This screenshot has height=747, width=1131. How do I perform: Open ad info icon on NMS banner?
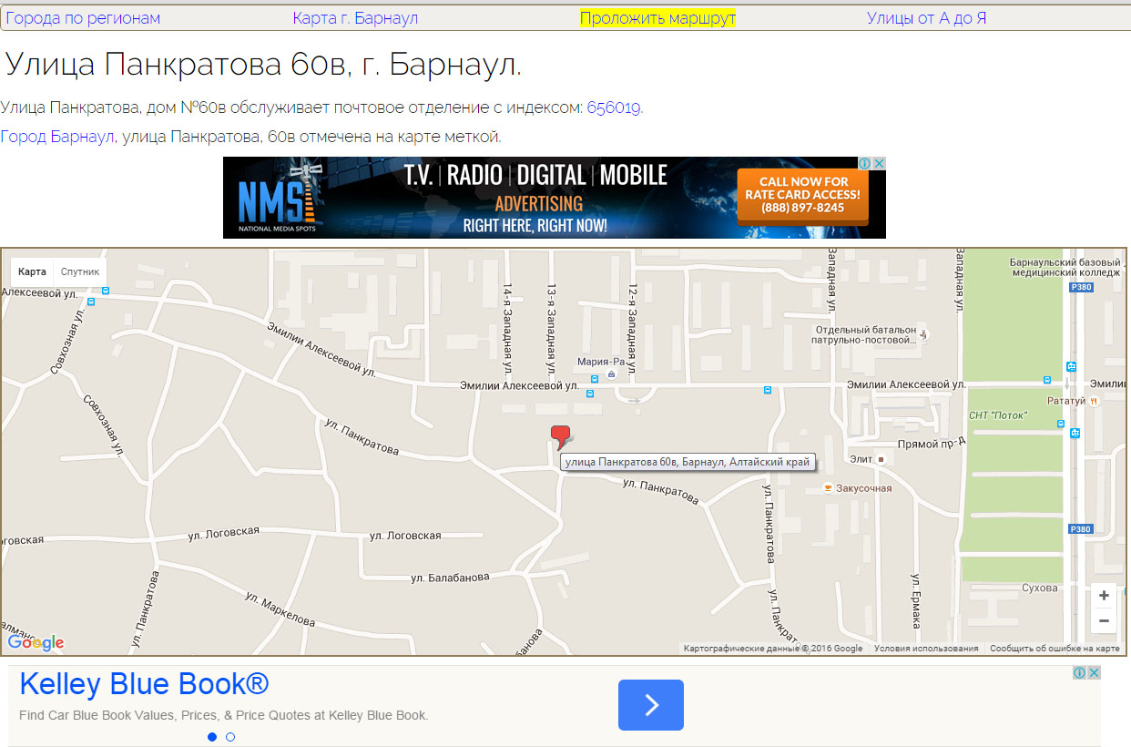(865, 163)
